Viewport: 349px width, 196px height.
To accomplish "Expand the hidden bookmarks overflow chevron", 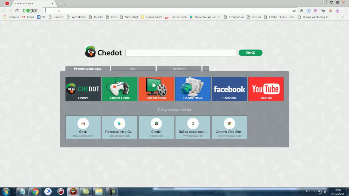I will pos(343,17).
